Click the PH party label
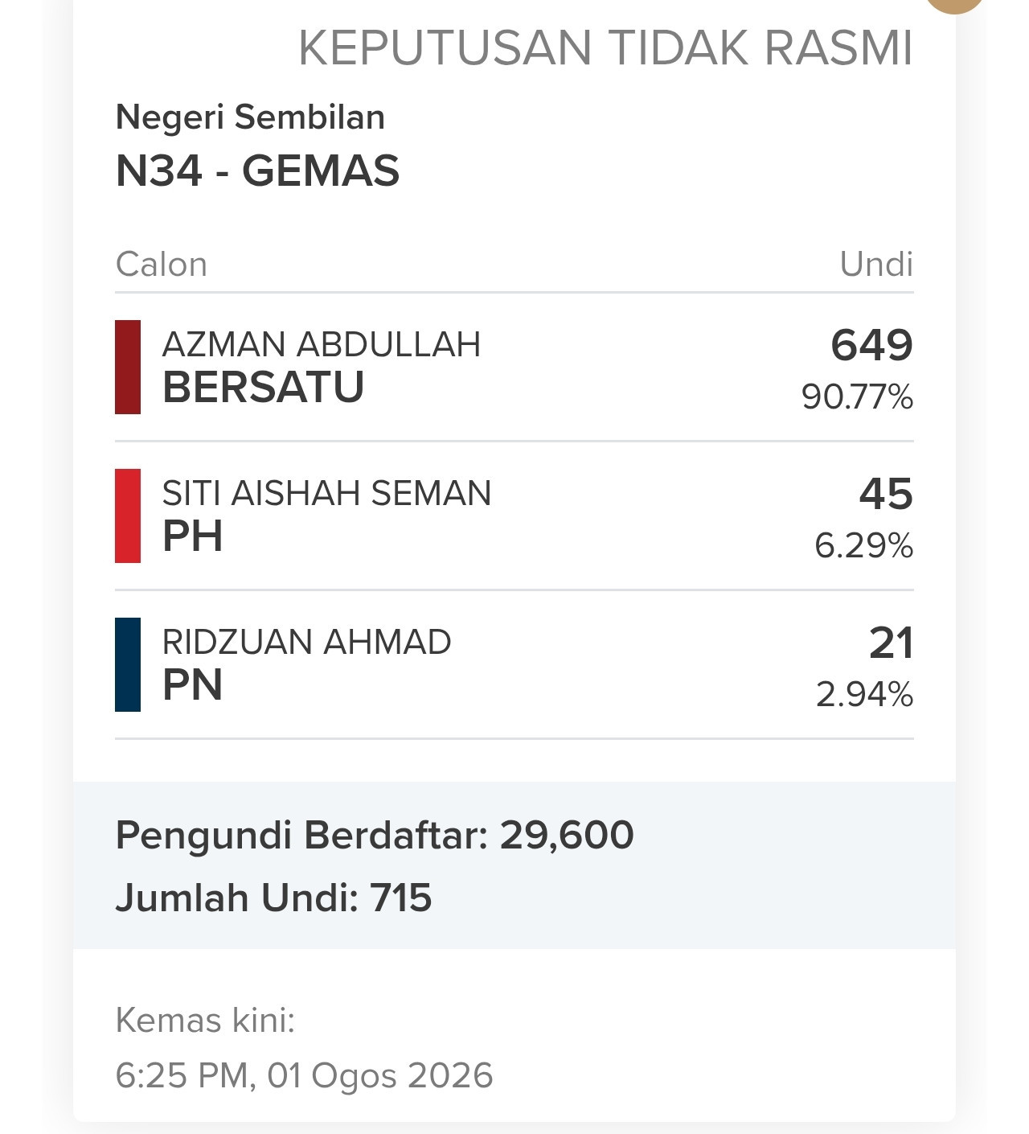The width and height of the screenshot is (1029, 1134). (x=193, y=536)
